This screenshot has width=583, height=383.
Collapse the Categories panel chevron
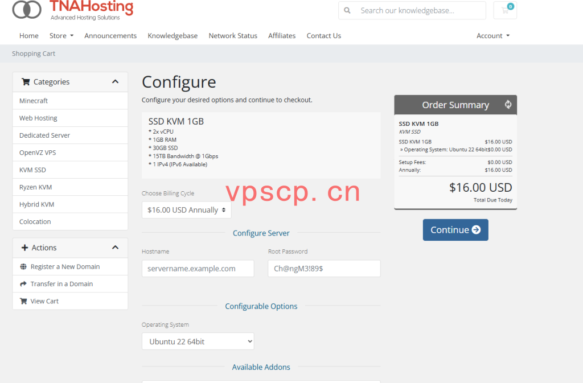(x=115, y=82)
